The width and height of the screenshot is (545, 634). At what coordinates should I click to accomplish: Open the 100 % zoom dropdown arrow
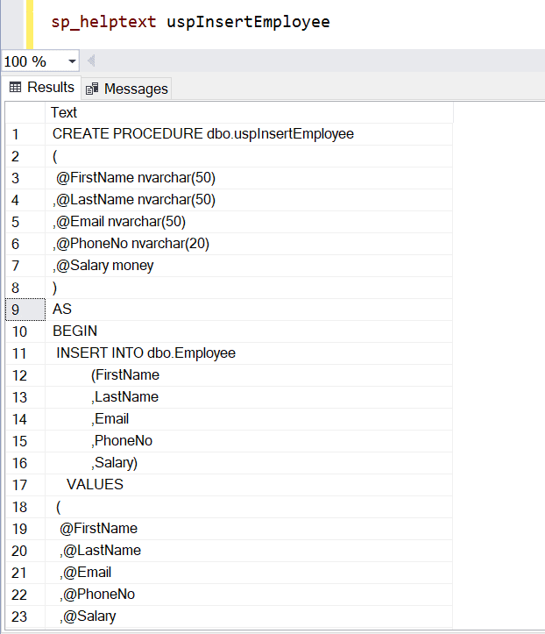(x=71, y=61)
